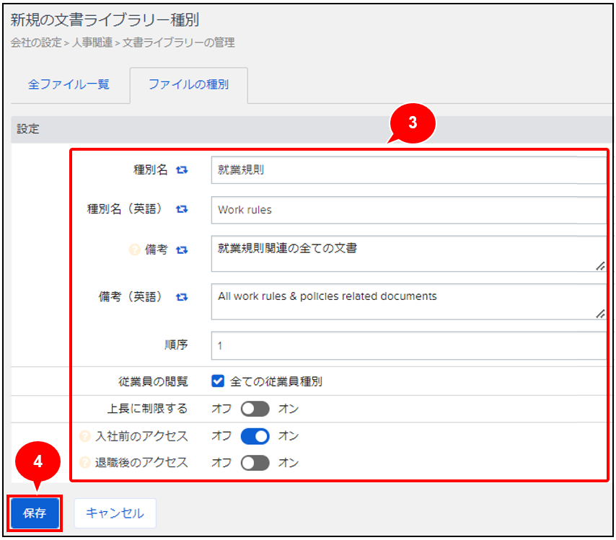Switch to the 全ファイル一覧 tab
Screen dimensions: 616x540
tap(69, 84)
